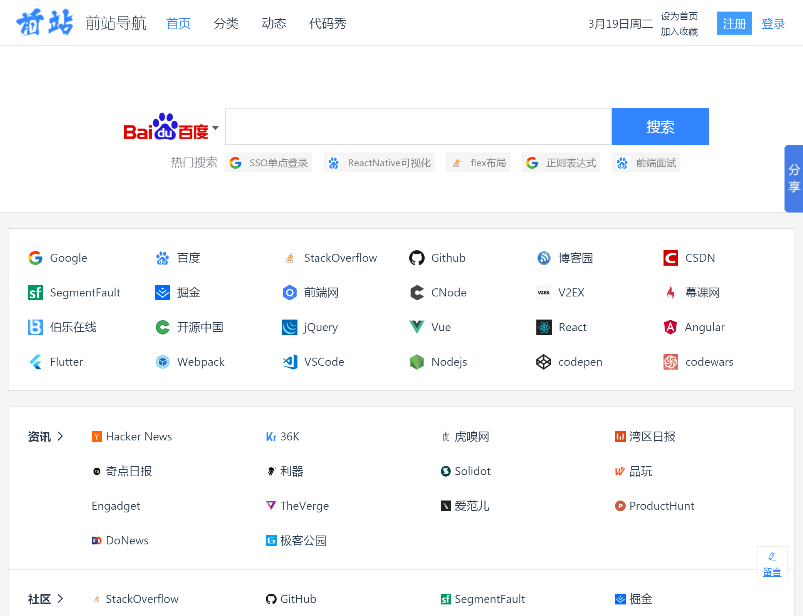
Task: Expand the Baidu search engine dropdown
Action: click(x=216, y=128)
